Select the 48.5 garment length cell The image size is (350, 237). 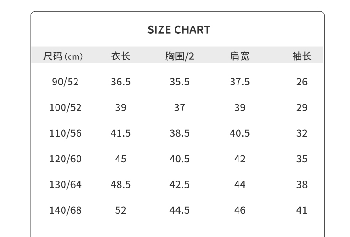[x=120, y=185]
